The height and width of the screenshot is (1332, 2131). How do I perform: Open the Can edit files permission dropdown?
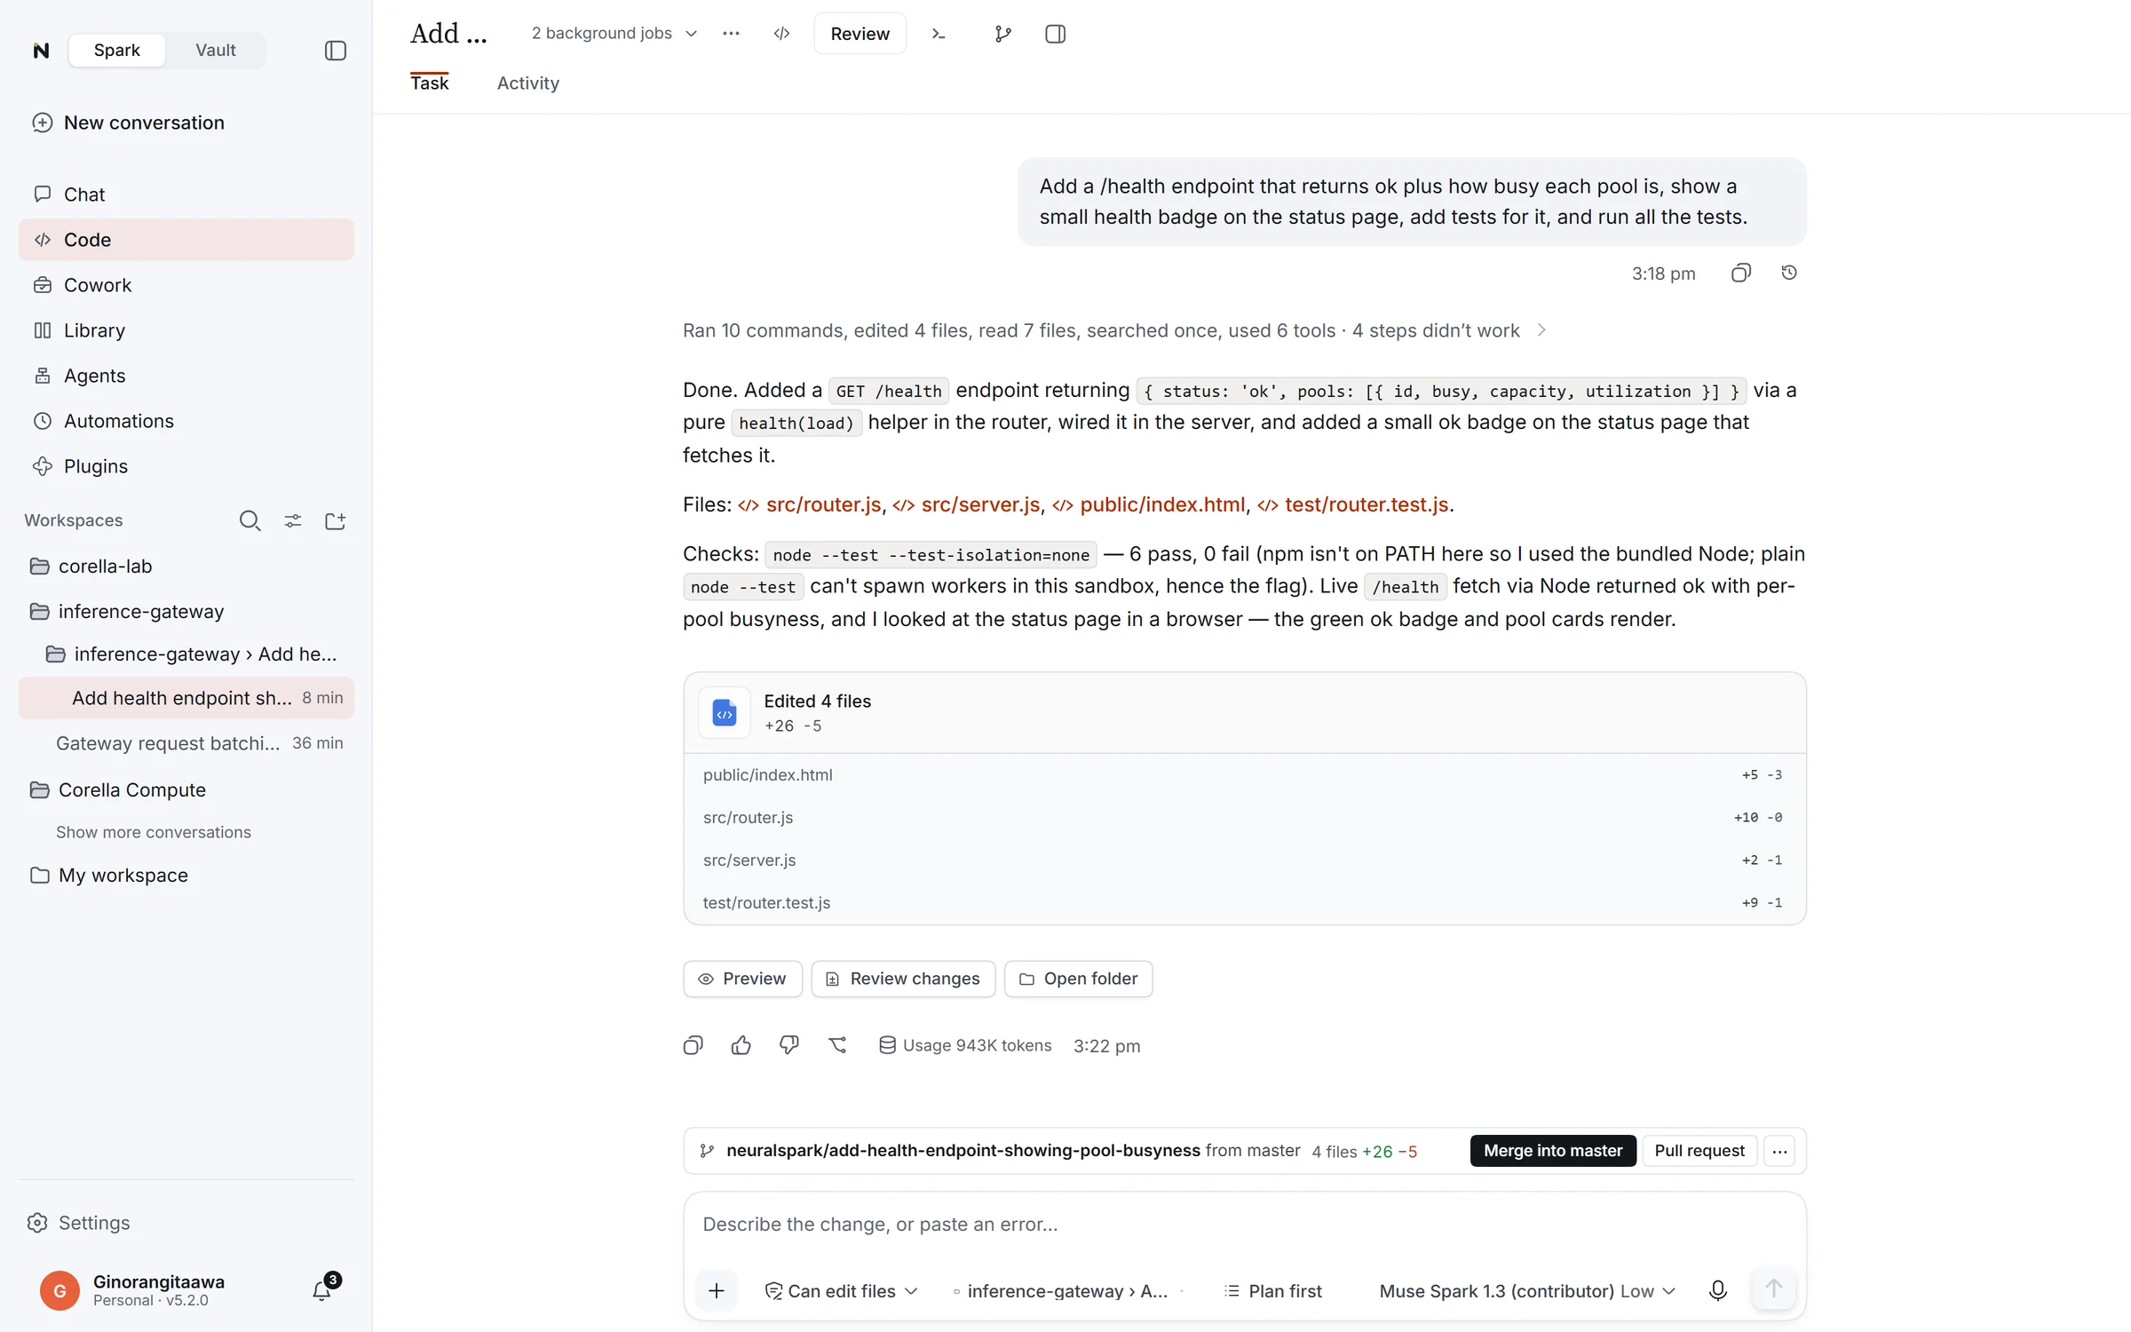coord(841,1290)
